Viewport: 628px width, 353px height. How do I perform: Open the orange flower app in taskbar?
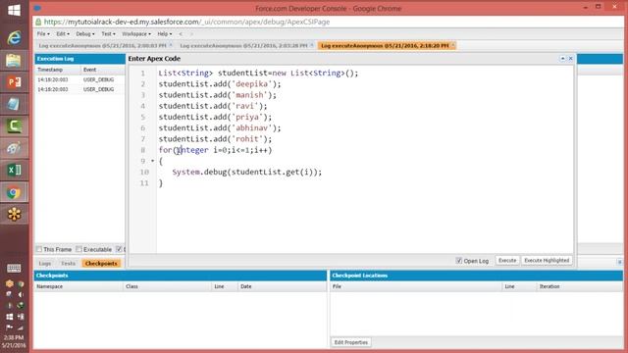click(x=14, y=214)
